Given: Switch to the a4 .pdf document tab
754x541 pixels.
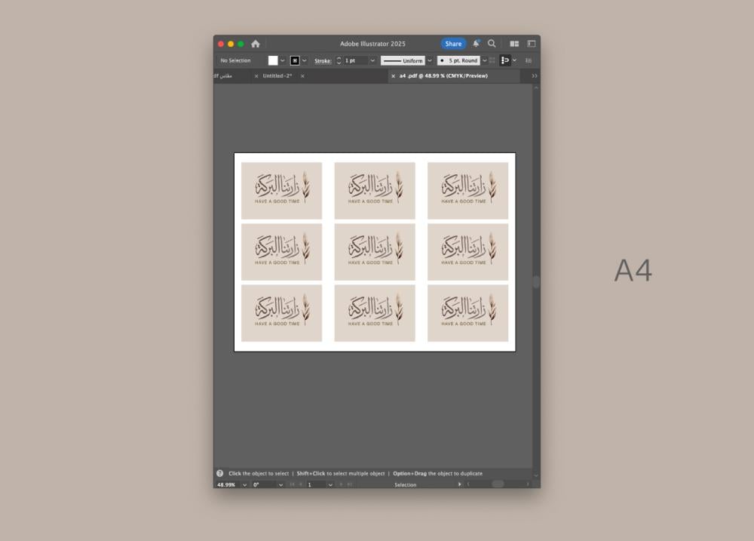Looking at the screenshot, I should click(x=443, y=76).
